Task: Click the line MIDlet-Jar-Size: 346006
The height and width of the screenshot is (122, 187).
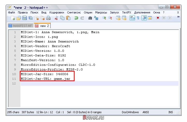Action: [x=44, y=74]
